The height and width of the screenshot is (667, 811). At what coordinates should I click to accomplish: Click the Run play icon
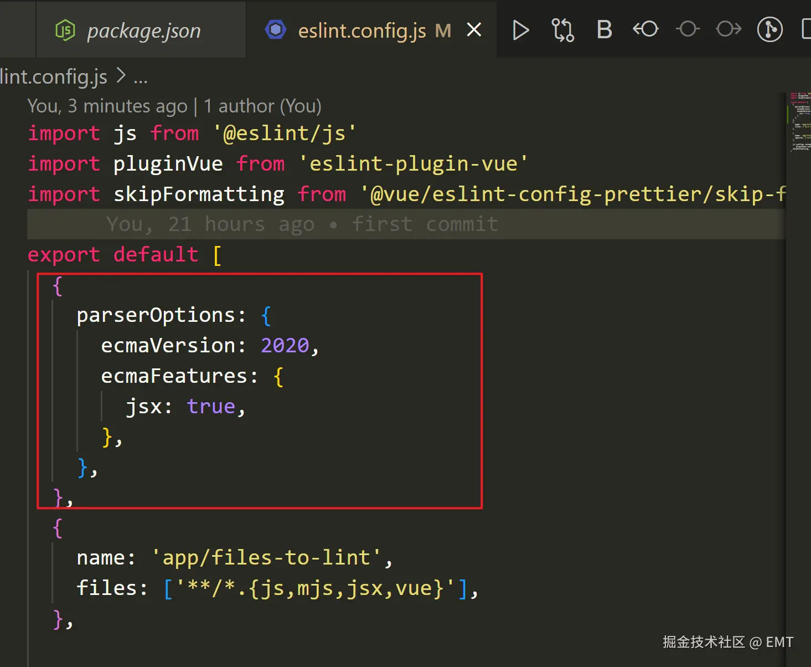pyautogui.click(x=520, y=30)
